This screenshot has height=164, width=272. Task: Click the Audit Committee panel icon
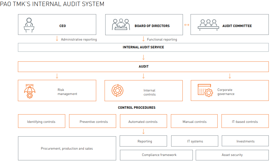pos(208,25)
